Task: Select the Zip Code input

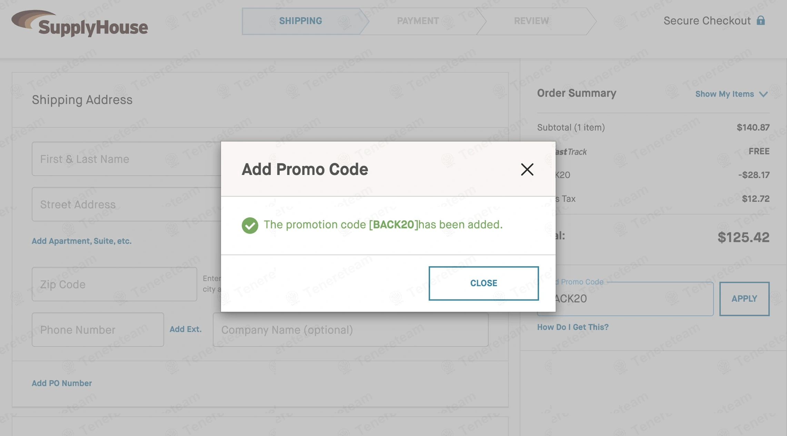Action: click(114, 284)
